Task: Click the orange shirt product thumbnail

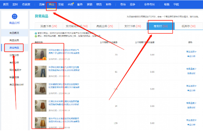Action: 41,105
